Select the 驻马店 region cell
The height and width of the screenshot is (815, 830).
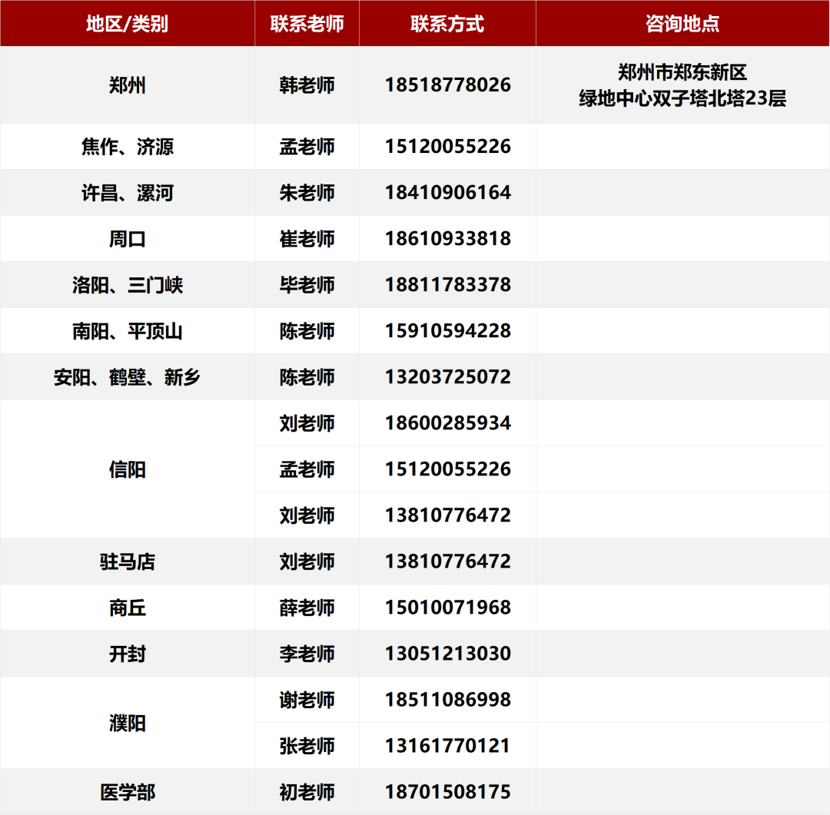[x=127, y=562]
